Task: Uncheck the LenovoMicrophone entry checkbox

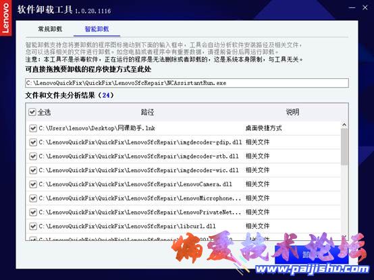Action: (33, 198)
